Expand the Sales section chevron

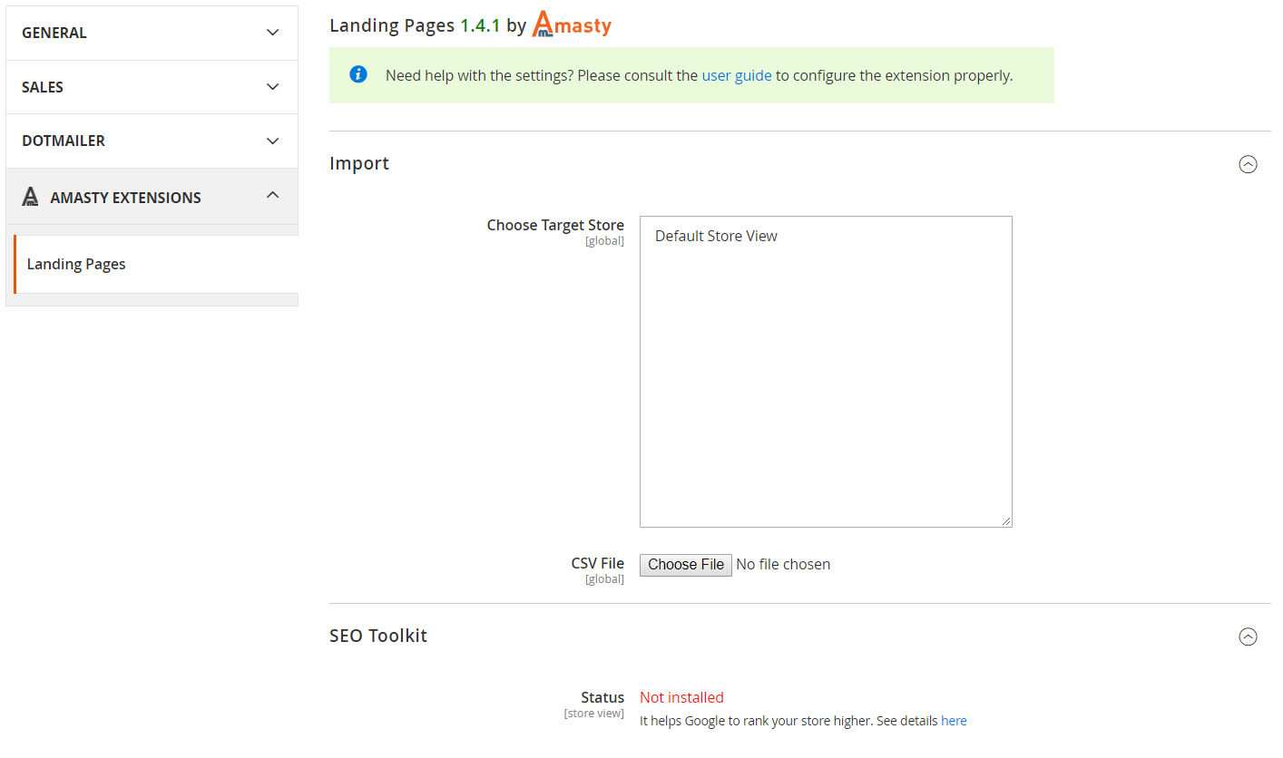(272, 87)
